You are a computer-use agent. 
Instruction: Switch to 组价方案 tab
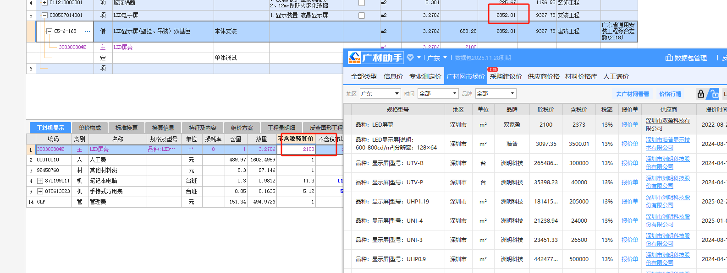point(242,128)
